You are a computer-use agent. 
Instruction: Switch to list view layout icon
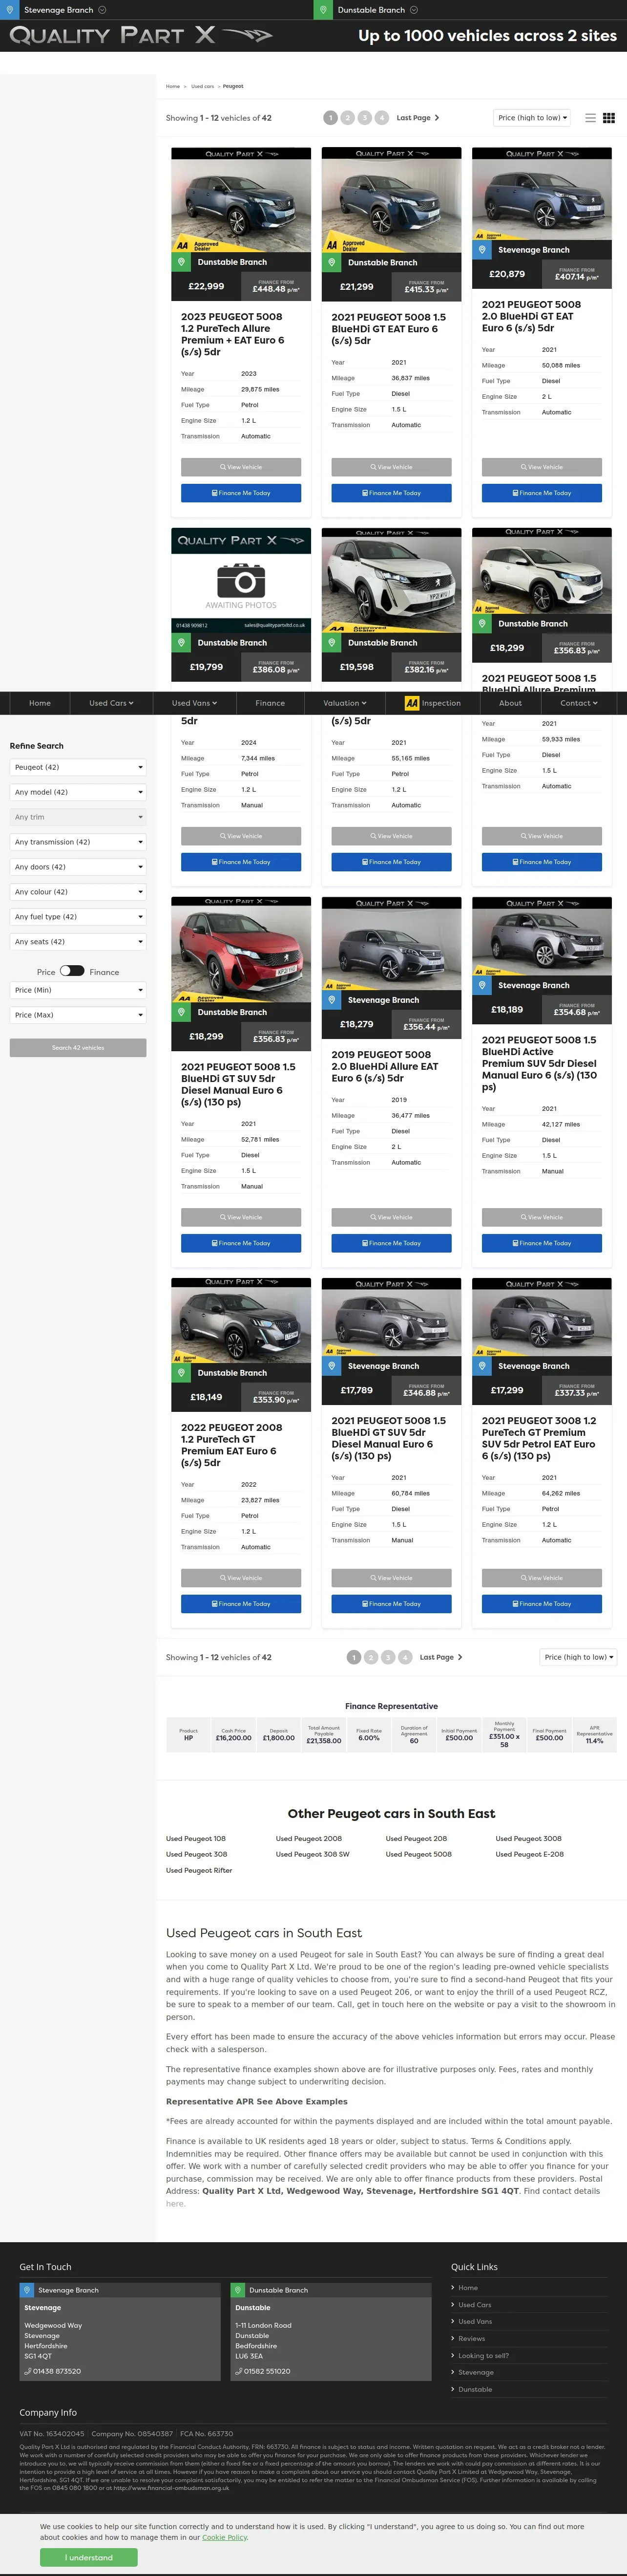coord(590,118)
